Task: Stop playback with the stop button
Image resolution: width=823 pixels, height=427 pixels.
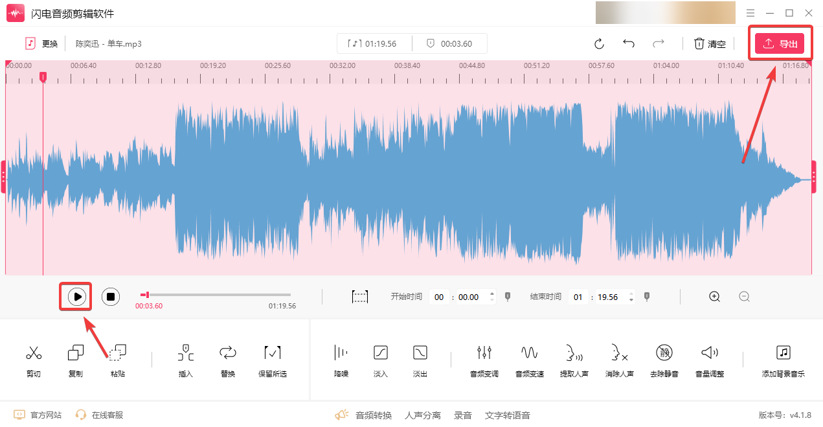Action: point(111,297)
